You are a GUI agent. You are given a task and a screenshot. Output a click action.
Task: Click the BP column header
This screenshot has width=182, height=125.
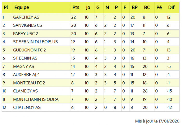coord(134,8)
